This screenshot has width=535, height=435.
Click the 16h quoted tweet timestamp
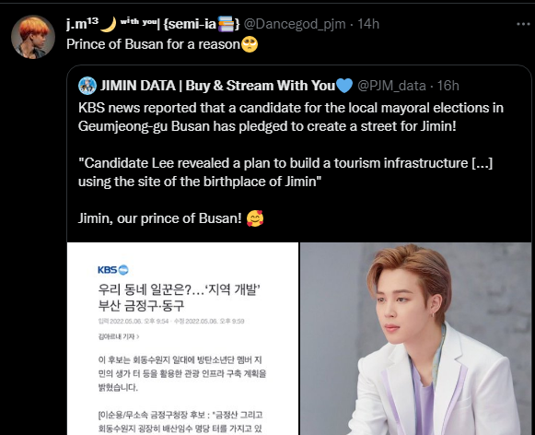[448, 86]
